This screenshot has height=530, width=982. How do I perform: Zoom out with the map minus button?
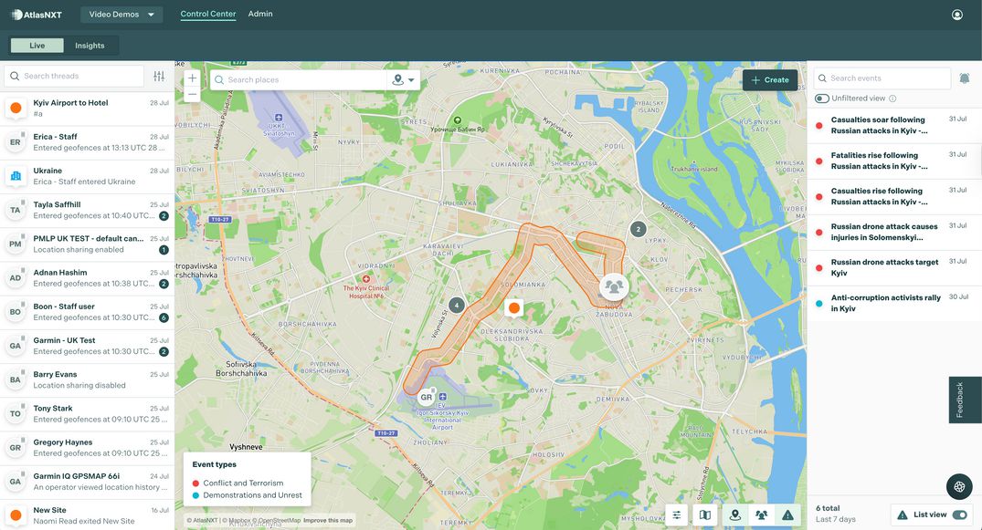192,95
